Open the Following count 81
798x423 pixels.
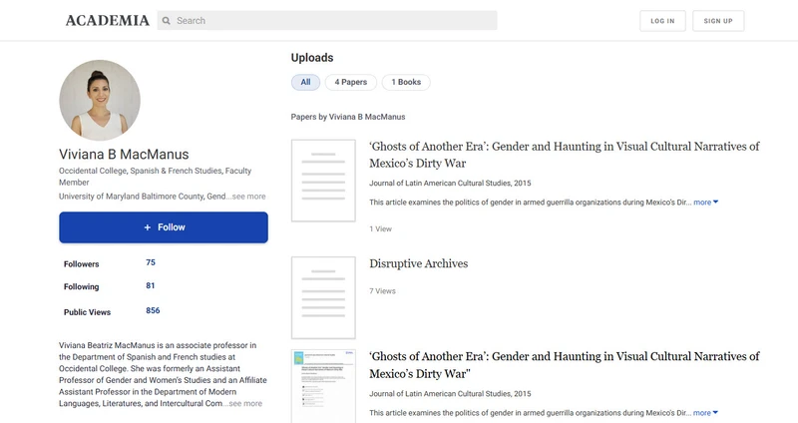[x=151, y=285]
